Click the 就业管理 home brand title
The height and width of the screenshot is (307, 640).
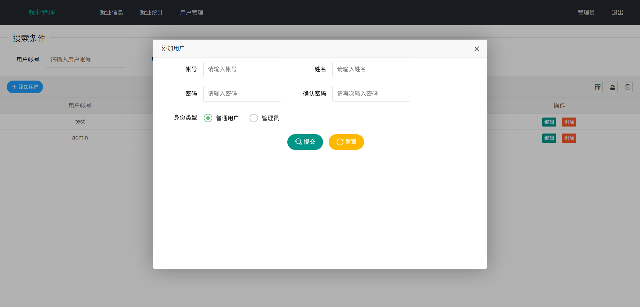41,13
